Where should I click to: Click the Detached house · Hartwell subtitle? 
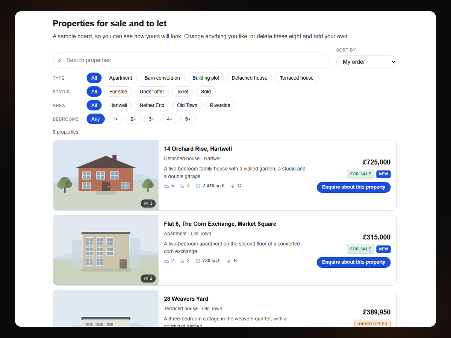tap(193, 158)
